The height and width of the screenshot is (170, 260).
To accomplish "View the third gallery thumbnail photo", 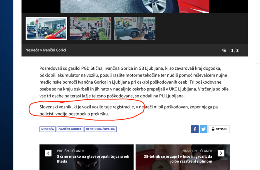I will [135, 29].
